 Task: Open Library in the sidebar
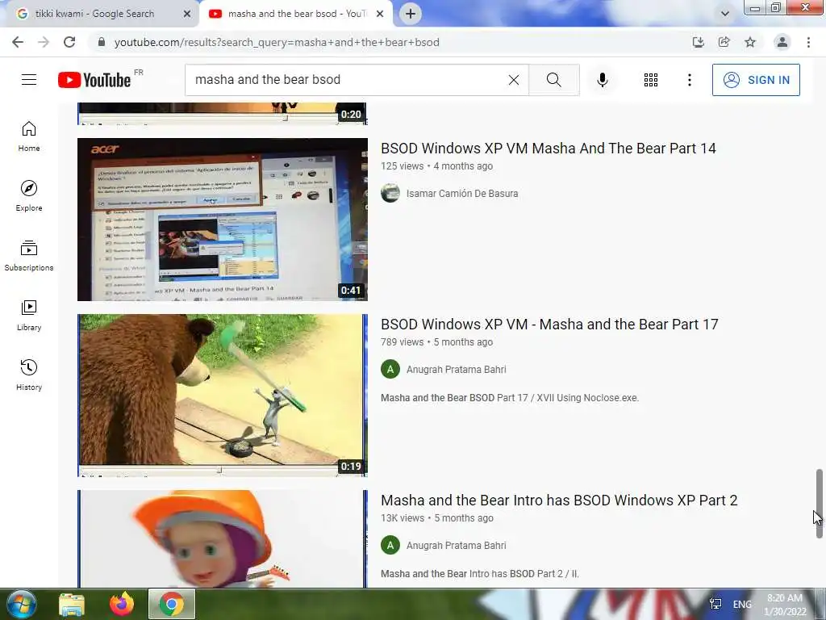pos(29,316)
